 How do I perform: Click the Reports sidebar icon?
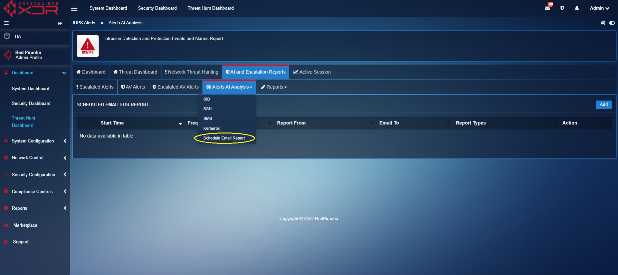click(6, 208)
